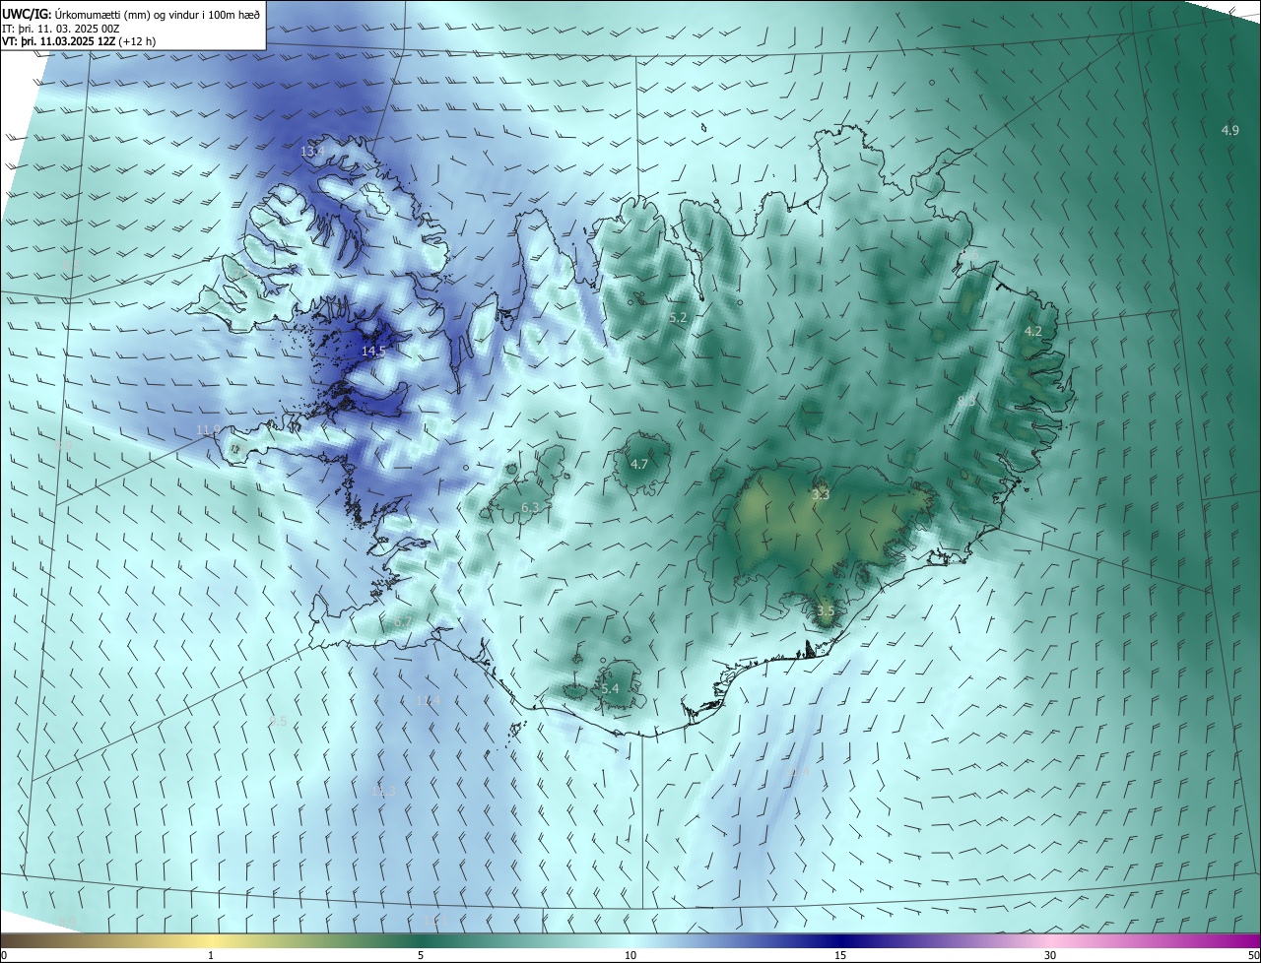Click the colorbar tick label 15

[x=840, y=955]
